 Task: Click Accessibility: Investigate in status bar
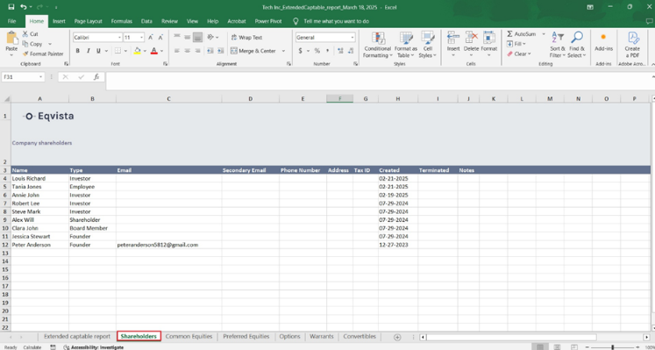click(x=93, y=347)
